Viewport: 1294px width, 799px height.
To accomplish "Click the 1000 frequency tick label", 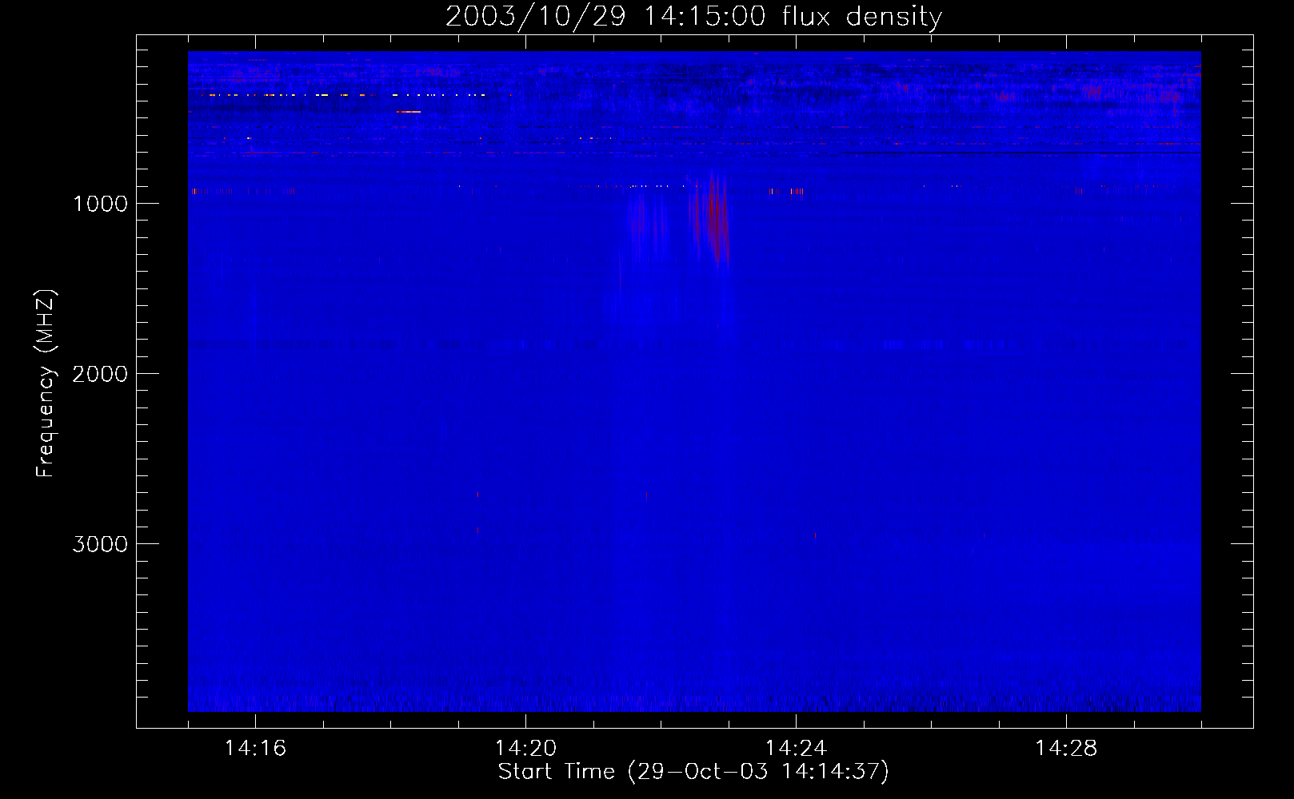I will point(100,204).
